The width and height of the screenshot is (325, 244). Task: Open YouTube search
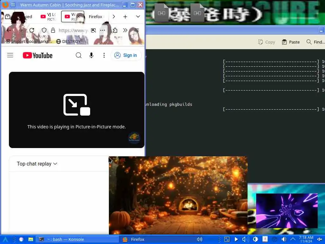tap(79, 55)
